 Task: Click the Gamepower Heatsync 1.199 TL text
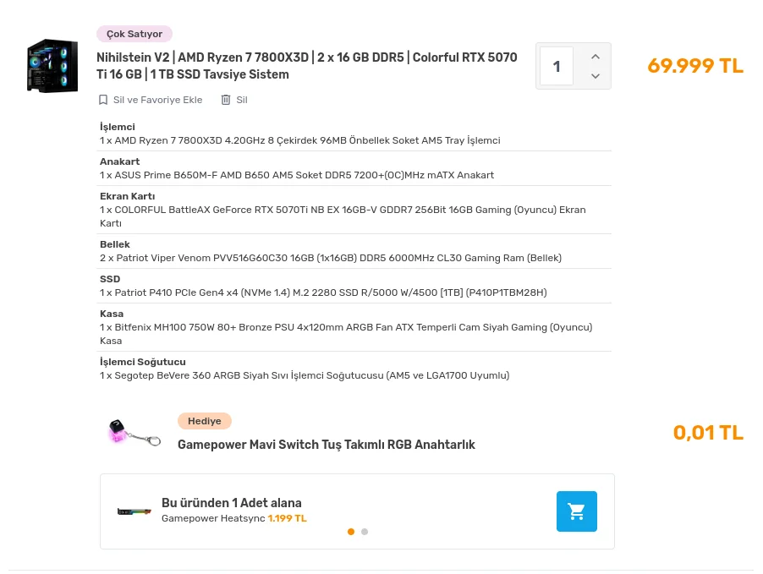(234, 518)
